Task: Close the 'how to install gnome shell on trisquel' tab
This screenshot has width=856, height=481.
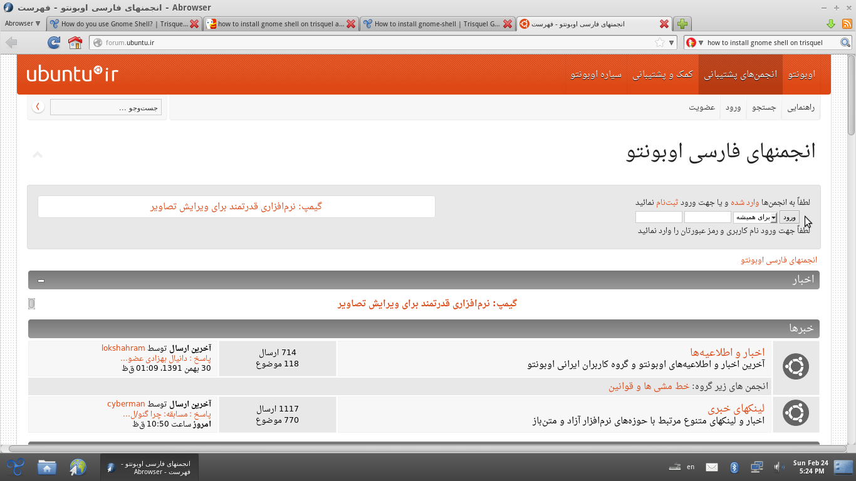Action: (x=351, y=24)
